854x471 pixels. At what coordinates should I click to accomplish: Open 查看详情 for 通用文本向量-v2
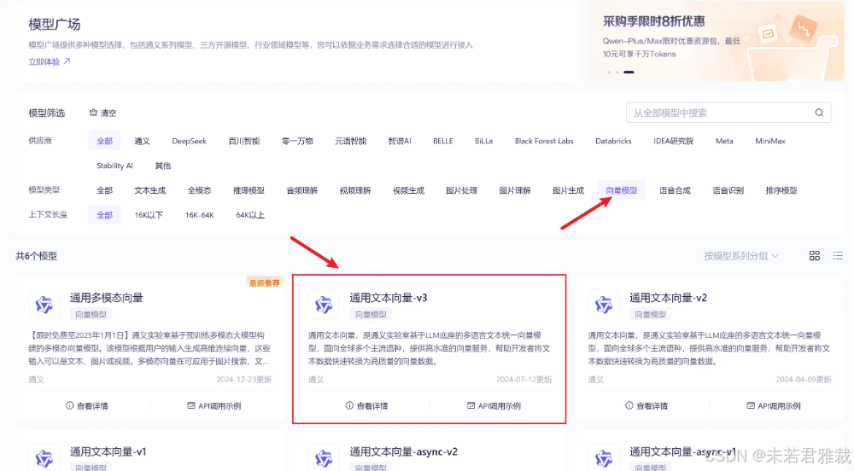click(x=646, y=406)
